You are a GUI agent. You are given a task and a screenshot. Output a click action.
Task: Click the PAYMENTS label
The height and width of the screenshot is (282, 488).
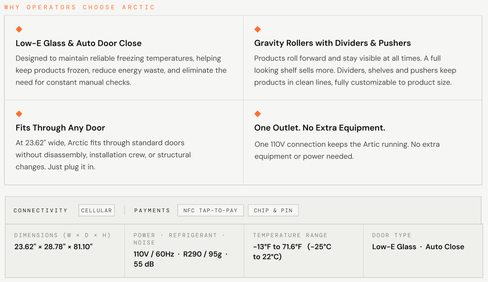coord(152,211)
